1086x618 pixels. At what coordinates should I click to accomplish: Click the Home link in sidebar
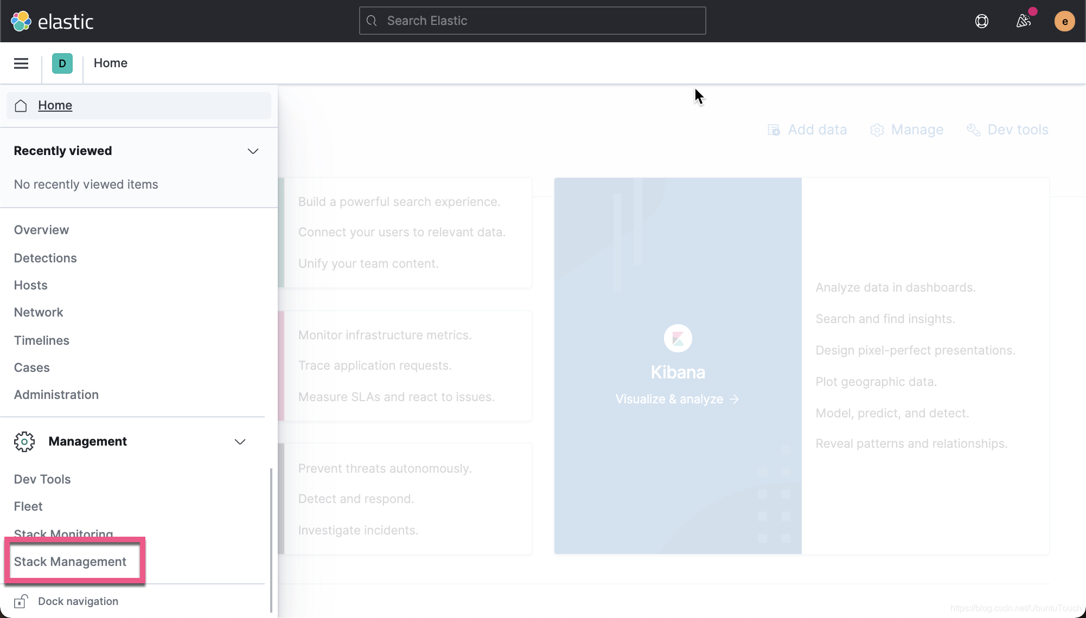pos(55,105)
